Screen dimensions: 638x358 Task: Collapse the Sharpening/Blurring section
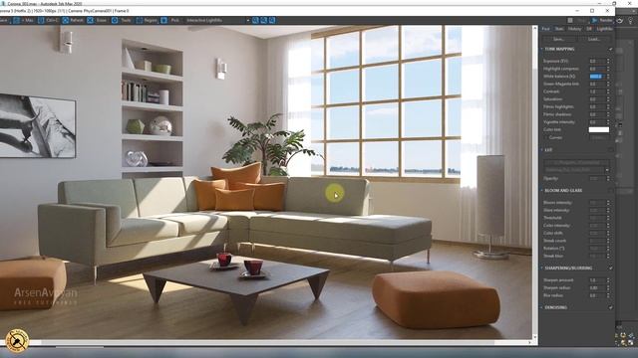coord(542,268)
